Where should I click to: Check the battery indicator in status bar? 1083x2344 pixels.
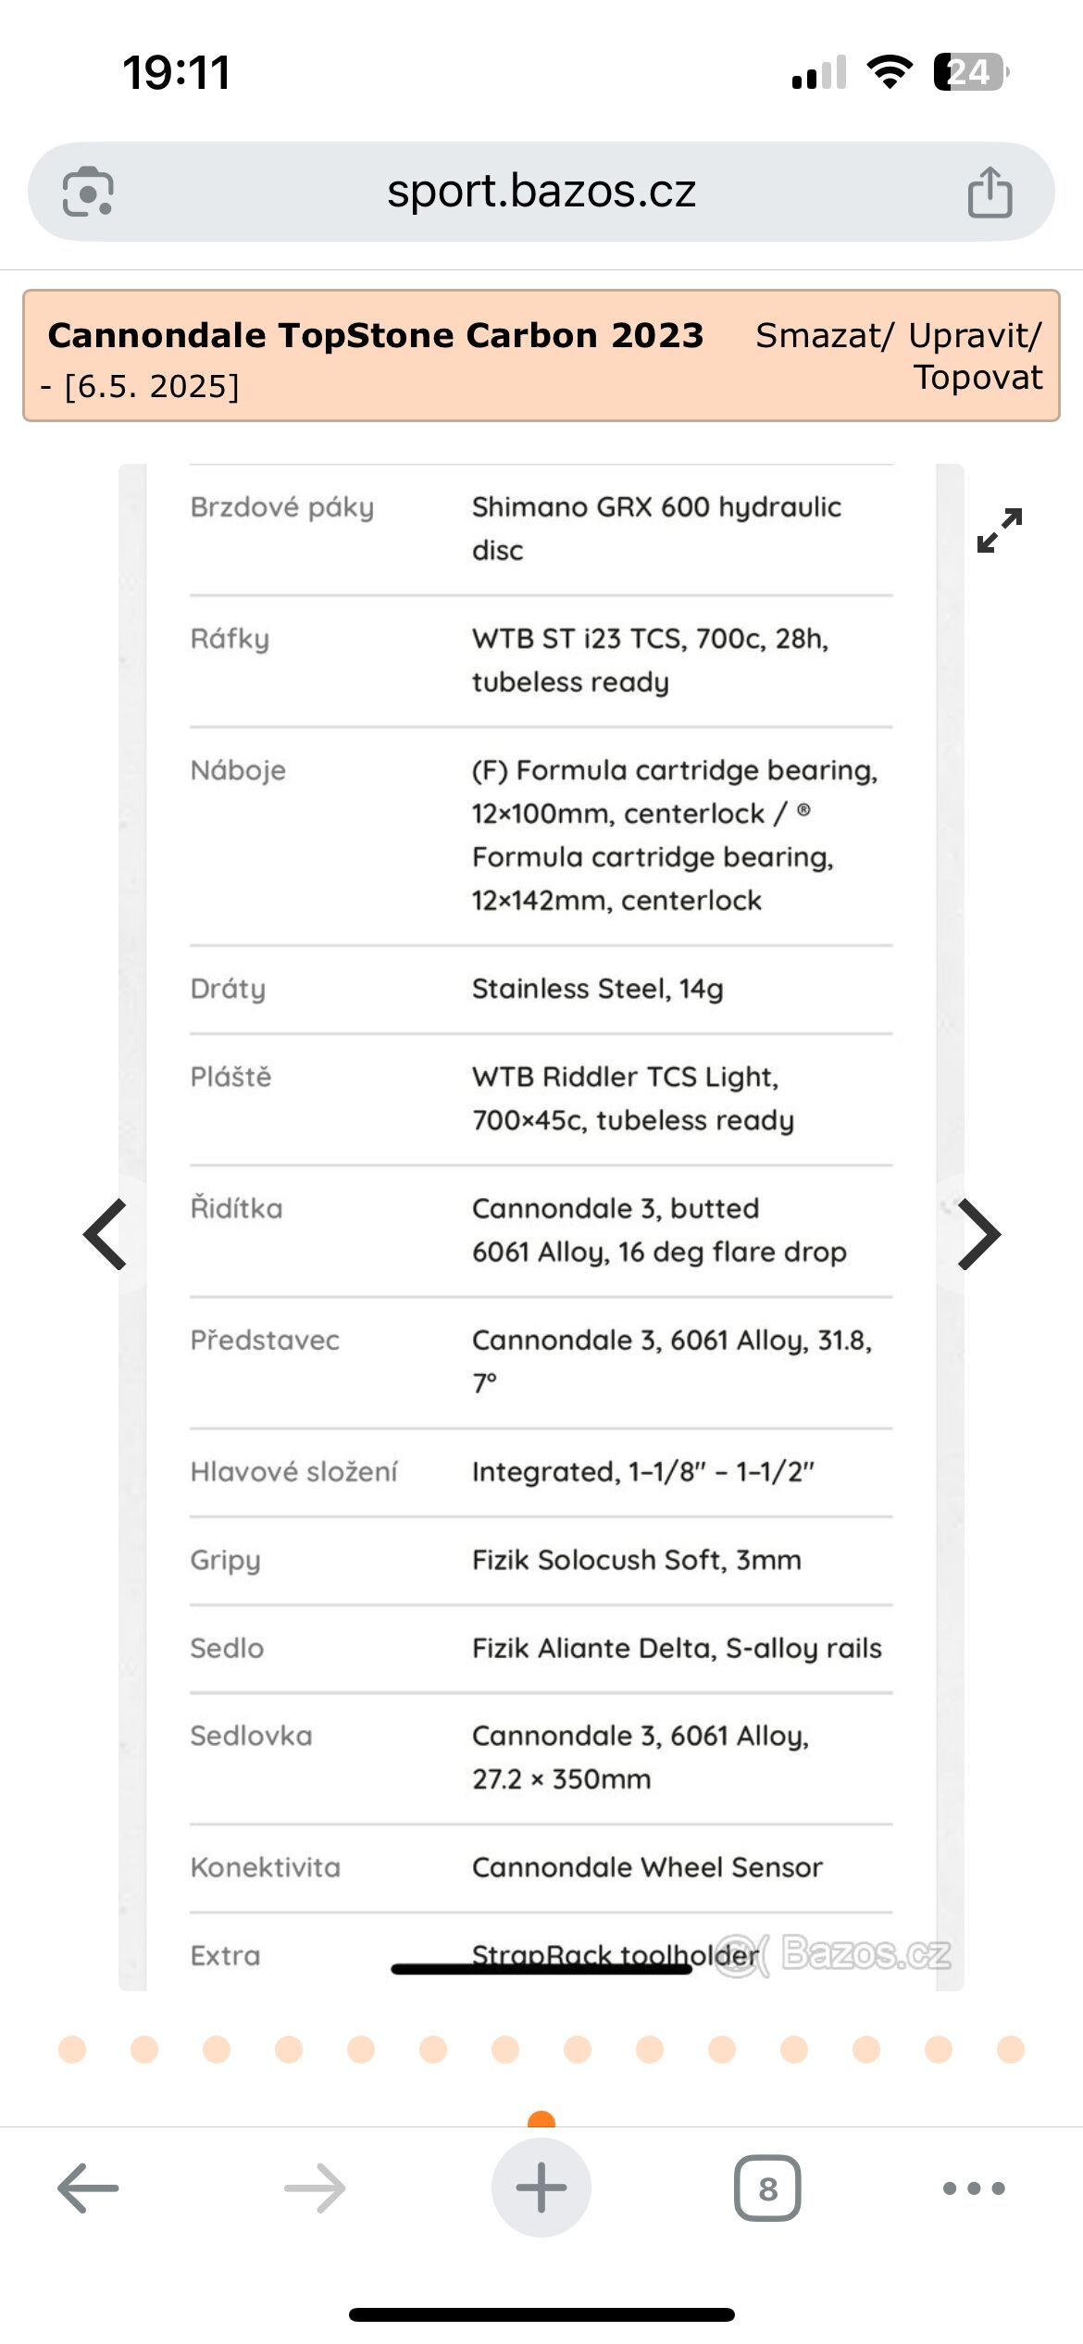(971, 71)
